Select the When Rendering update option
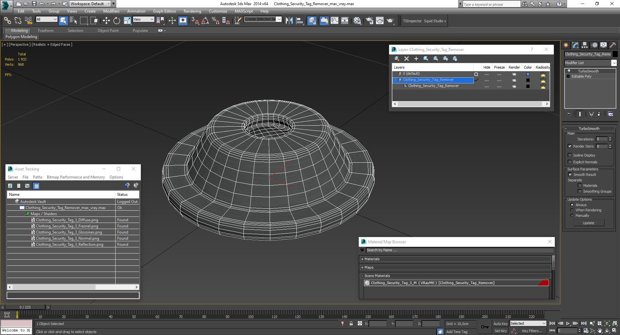Screen dimensions: 620x335 572,210
